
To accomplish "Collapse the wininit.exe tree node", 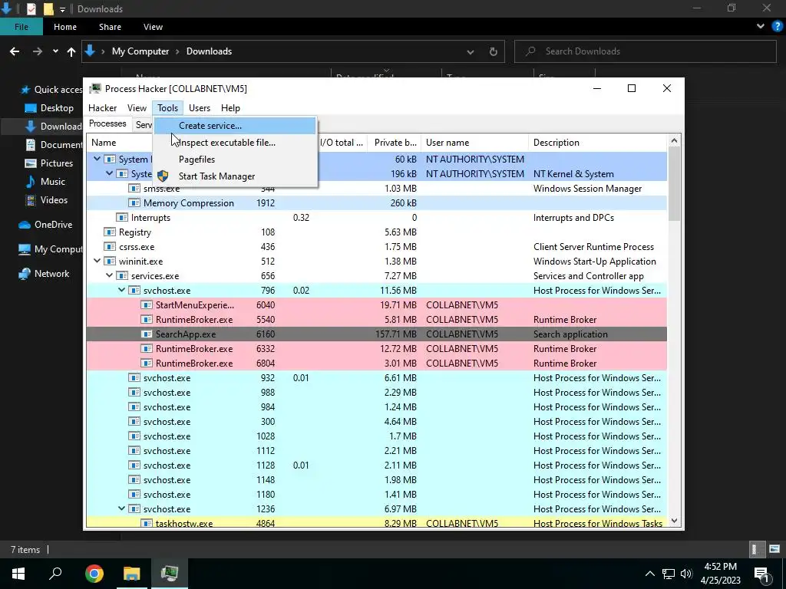I will tap(97, 262).
